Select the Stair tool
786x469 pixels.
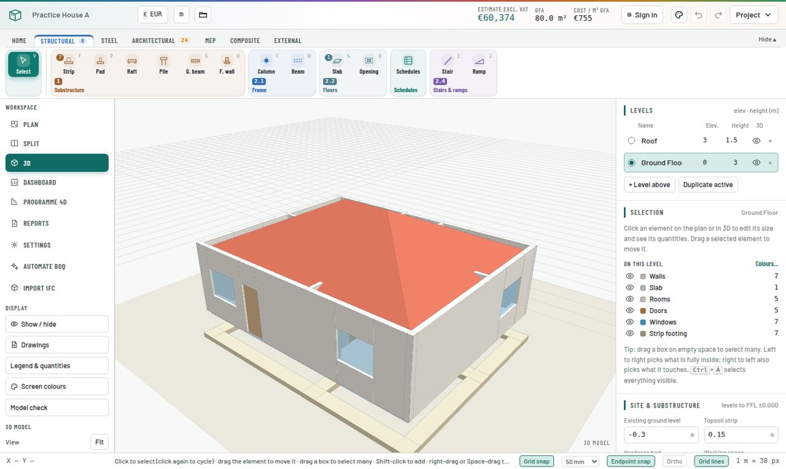click(x=448, y=64)
